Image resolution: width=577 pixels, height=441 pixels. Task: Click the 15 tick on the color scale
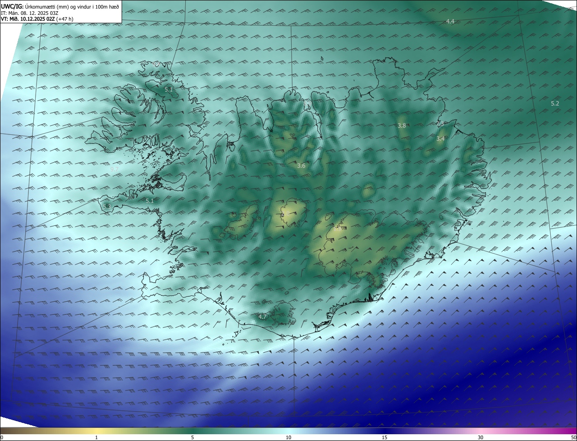[385, 437]
